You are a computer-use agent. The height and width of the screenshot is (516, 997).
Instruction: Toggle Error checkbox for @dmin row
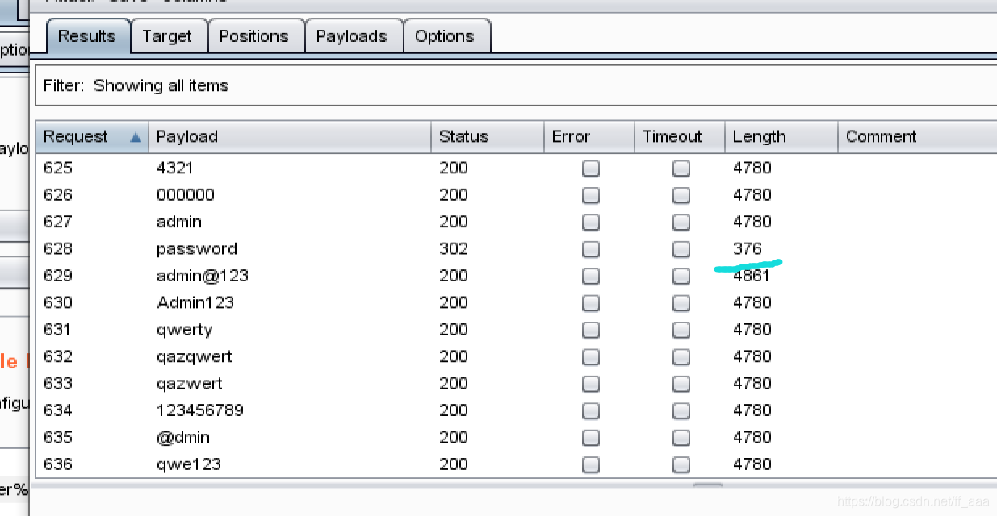point(591,438)
